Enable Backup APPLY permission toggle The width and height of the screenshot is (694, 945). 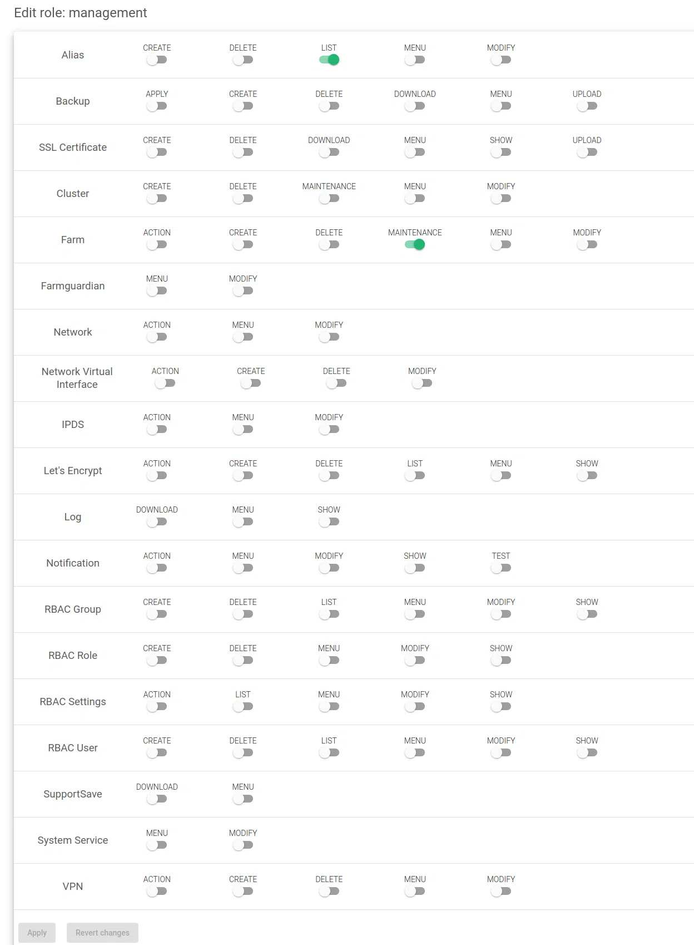(x=157, y=106)
